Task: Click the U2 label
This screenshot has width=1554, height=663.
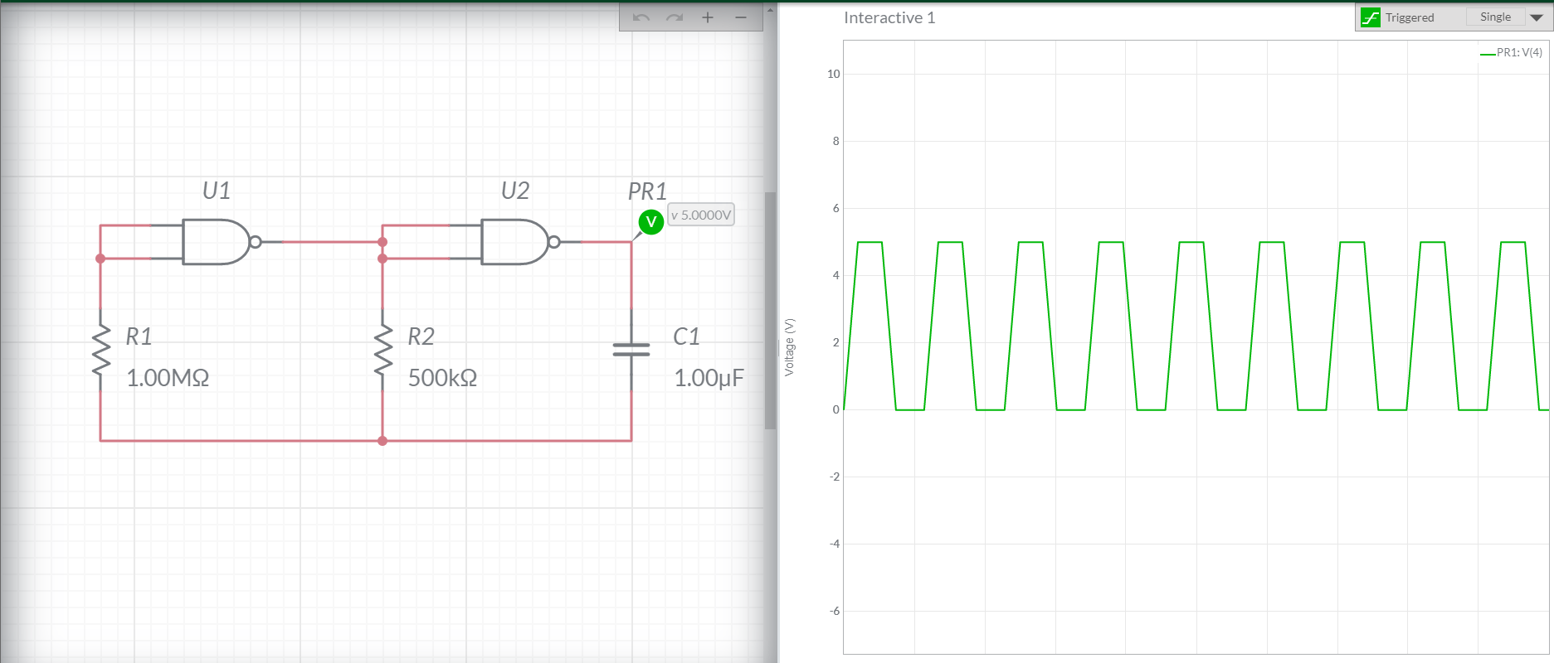Action: (x=515, y=191)
